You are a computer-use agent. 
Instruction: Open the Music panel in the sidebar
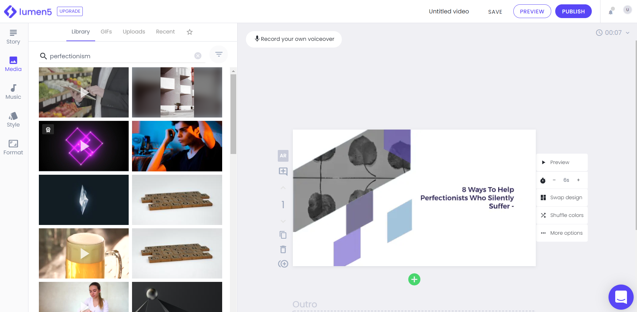tap(13, 91)
